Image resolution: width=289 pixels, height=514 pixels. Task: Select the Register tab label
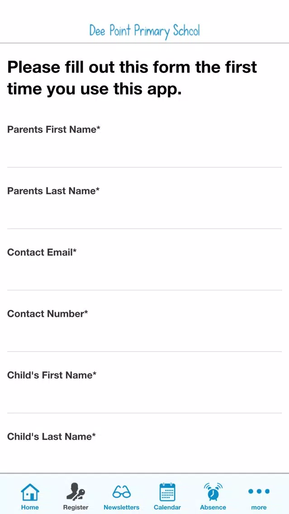tap(76, 508)
